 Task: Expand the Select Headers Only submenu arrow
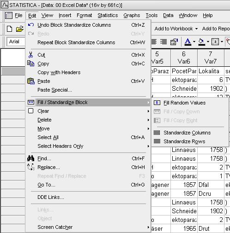click(x=148, y=146)
